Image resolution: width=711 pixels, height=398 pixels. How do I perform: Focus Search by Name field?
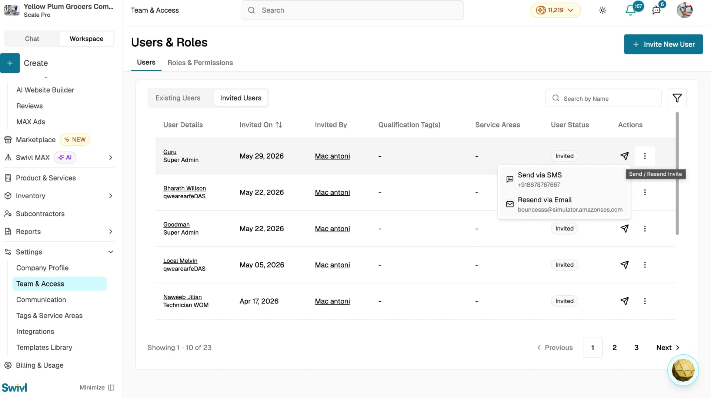pyautogui.click(x=603, y=98)
